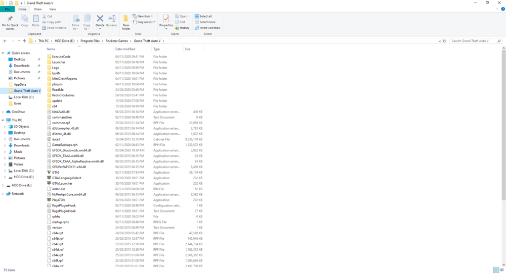The image size is (506, 273).
Task: Sort by the Name column header
Action: (51, 49)
